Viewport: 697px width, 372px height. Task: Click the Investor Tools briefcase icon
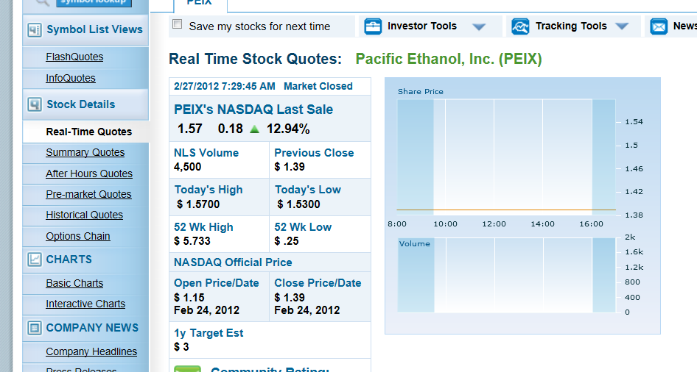[x=374, y=26]
